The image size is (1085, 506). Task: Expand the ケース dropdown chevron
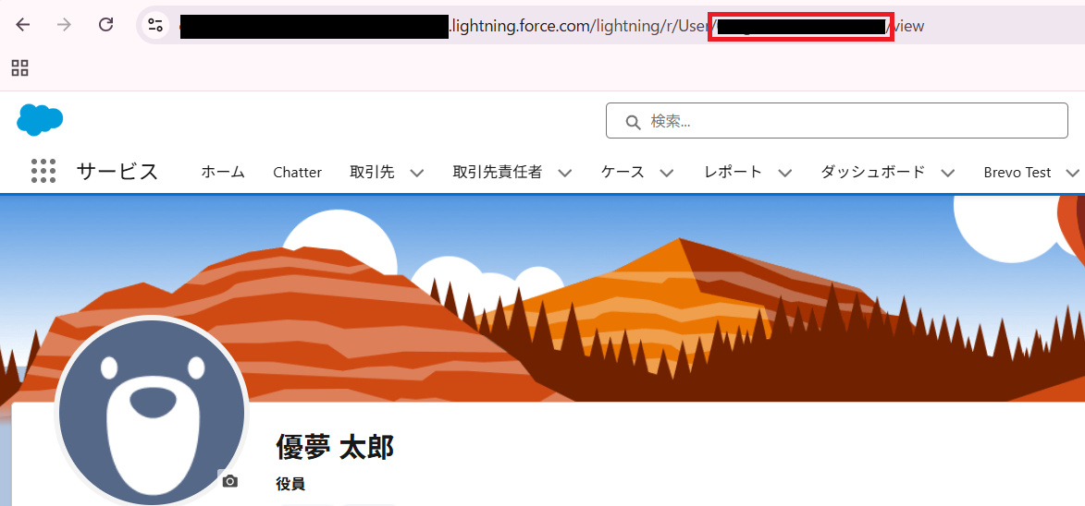click(666, 174)
